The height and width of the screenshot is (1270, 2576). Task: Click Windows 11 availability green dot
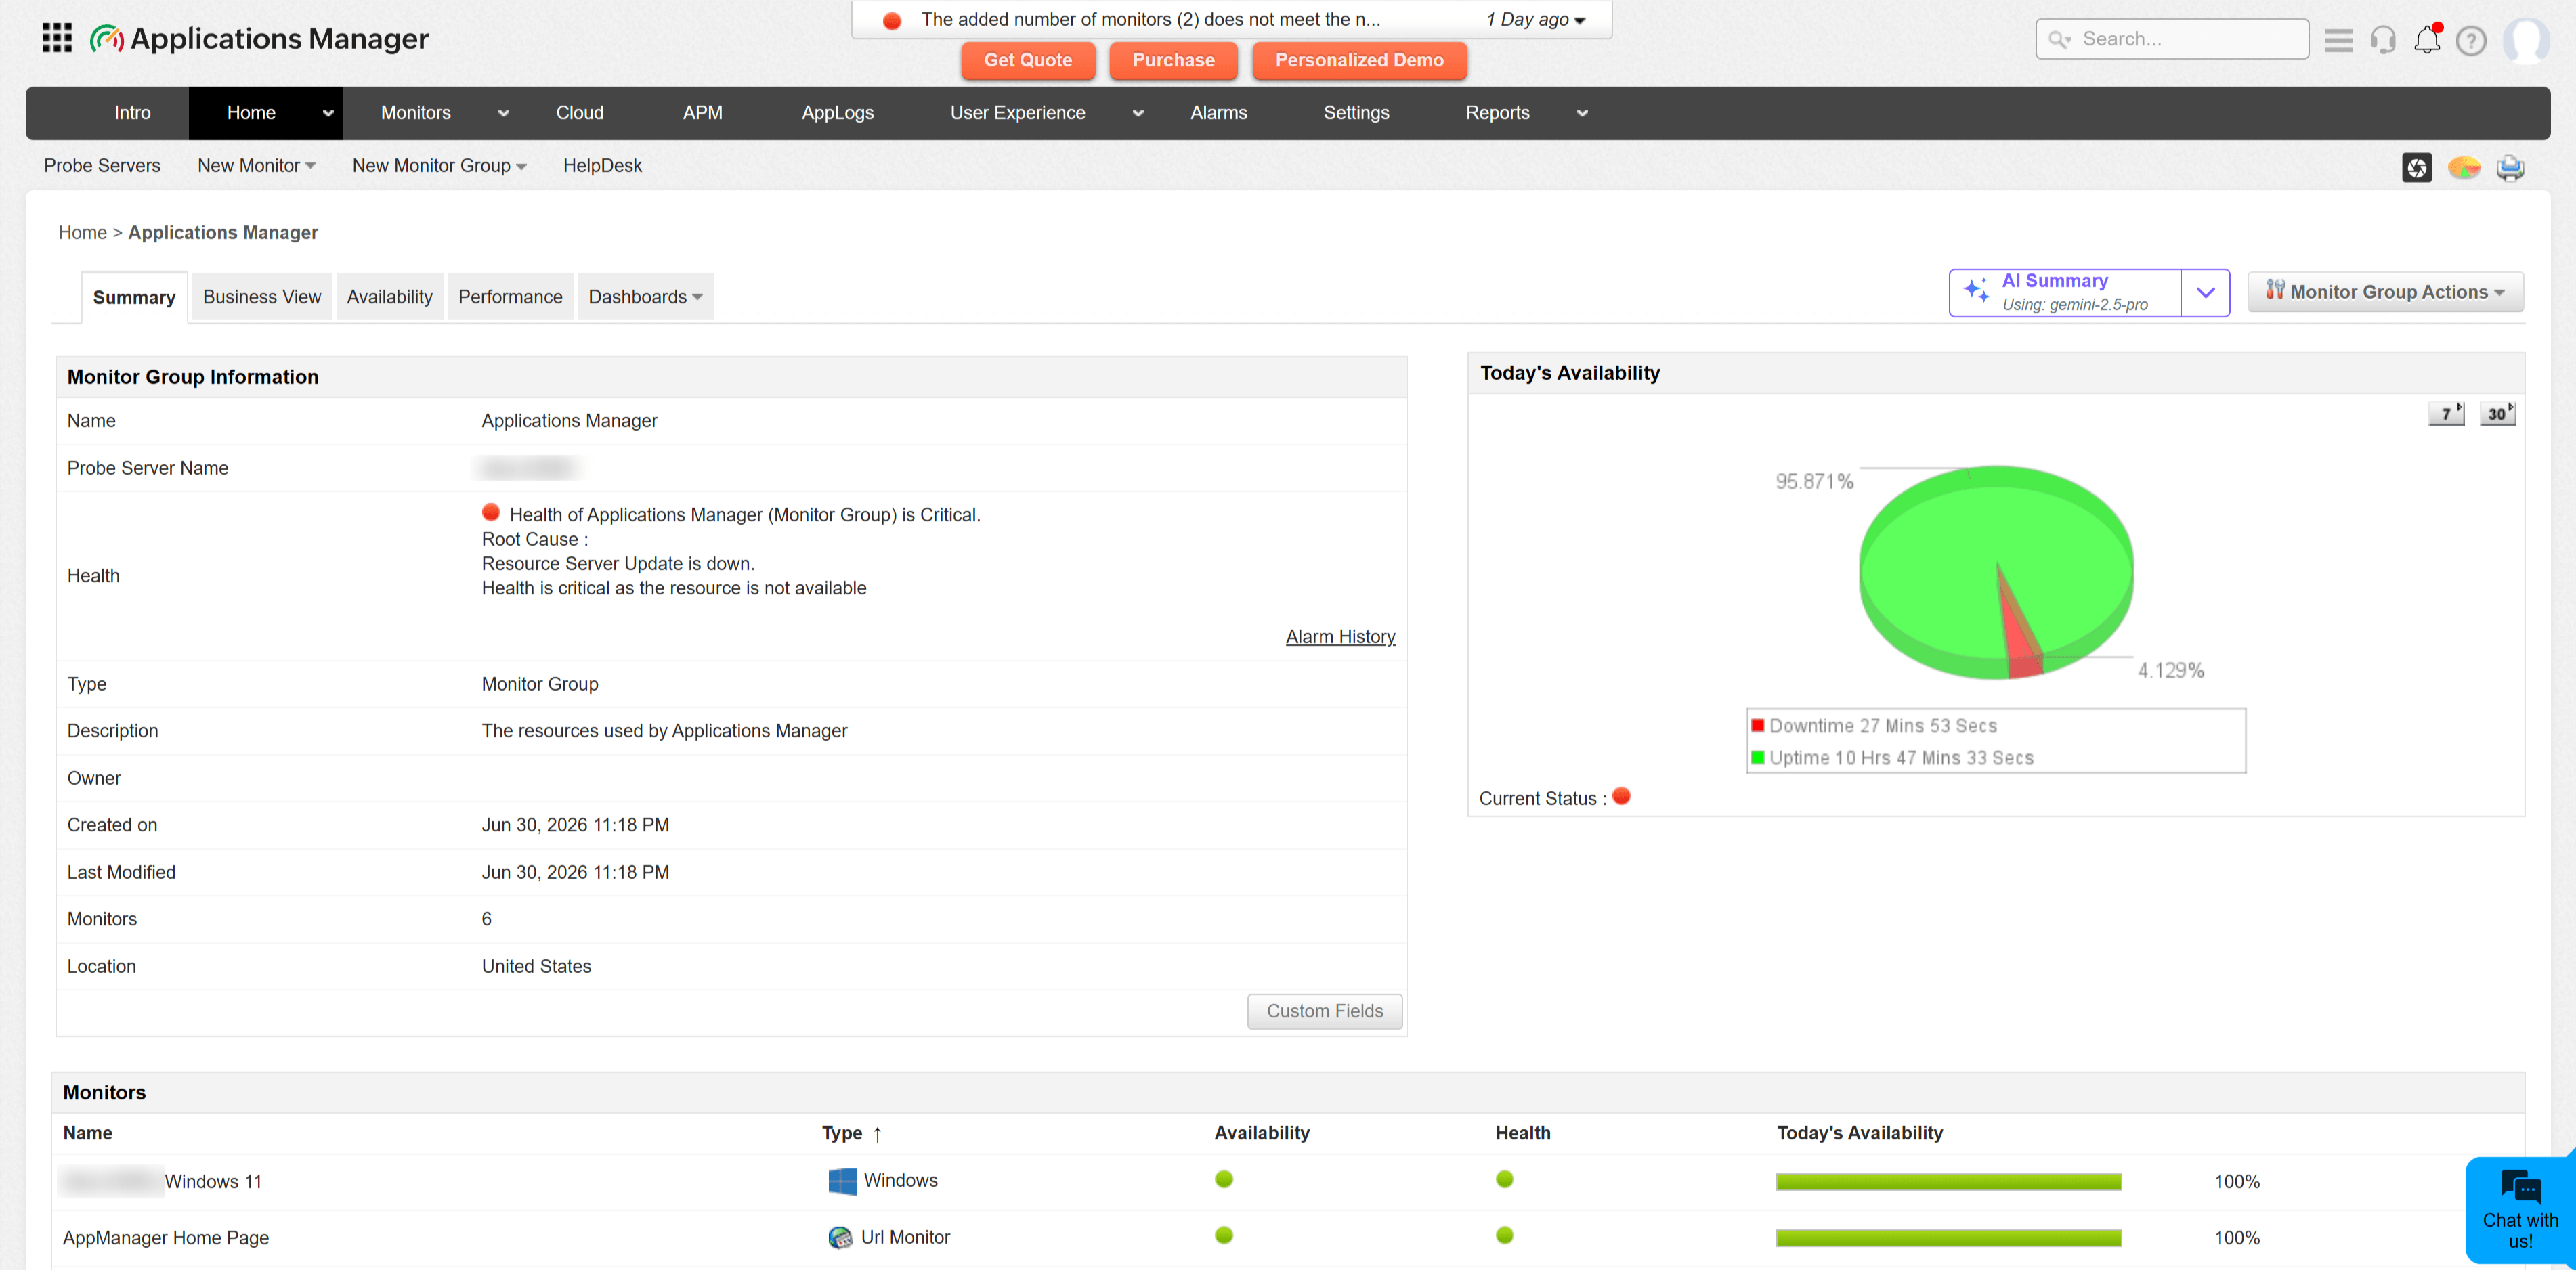(1223, 1179)
